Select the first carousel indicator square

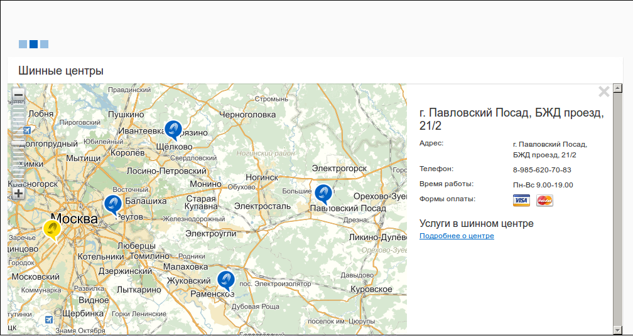tap(23, 45)
